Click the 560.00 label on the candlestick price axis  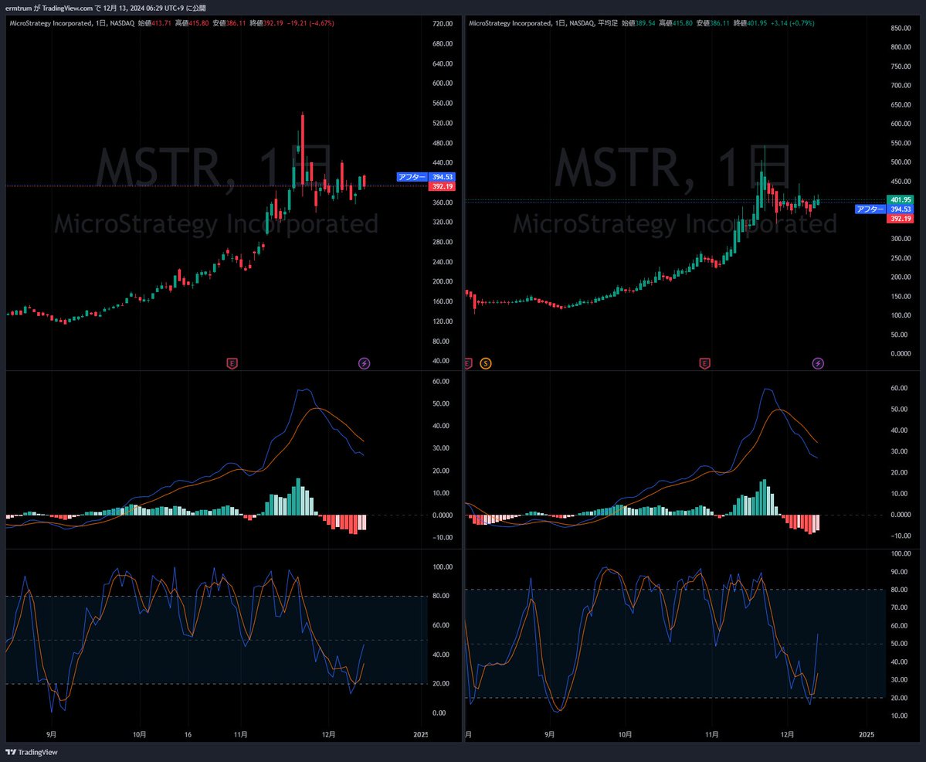443,103
